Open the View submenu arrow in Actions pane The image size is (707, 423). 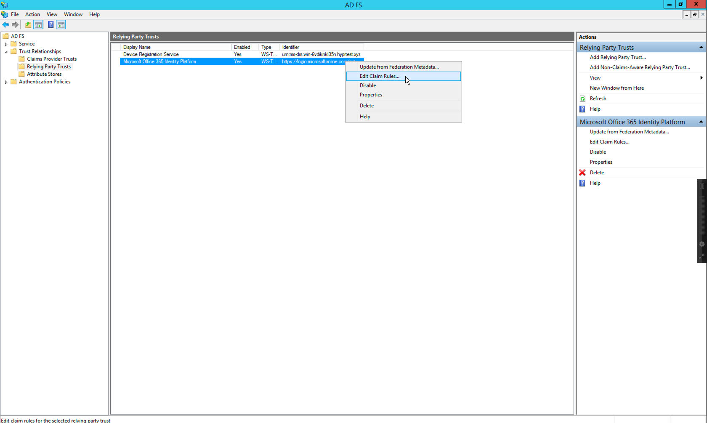pos(701,78)
